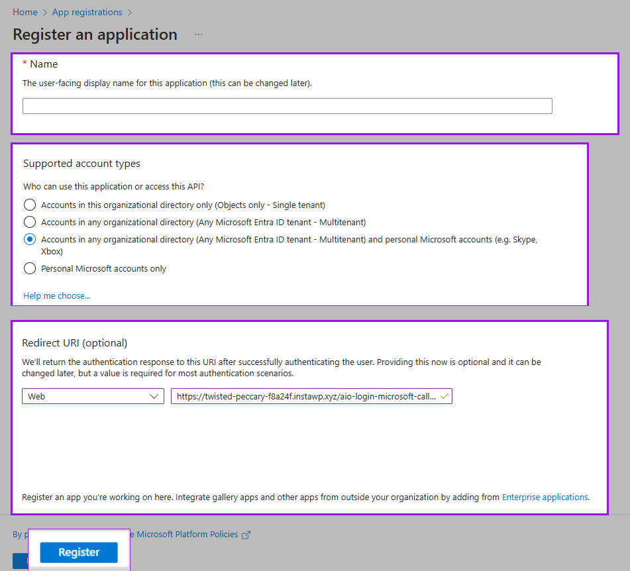Screen dimensions: 630x571
Task: Open the Web platform type dropdown
Action: click(x=93, y=396)
